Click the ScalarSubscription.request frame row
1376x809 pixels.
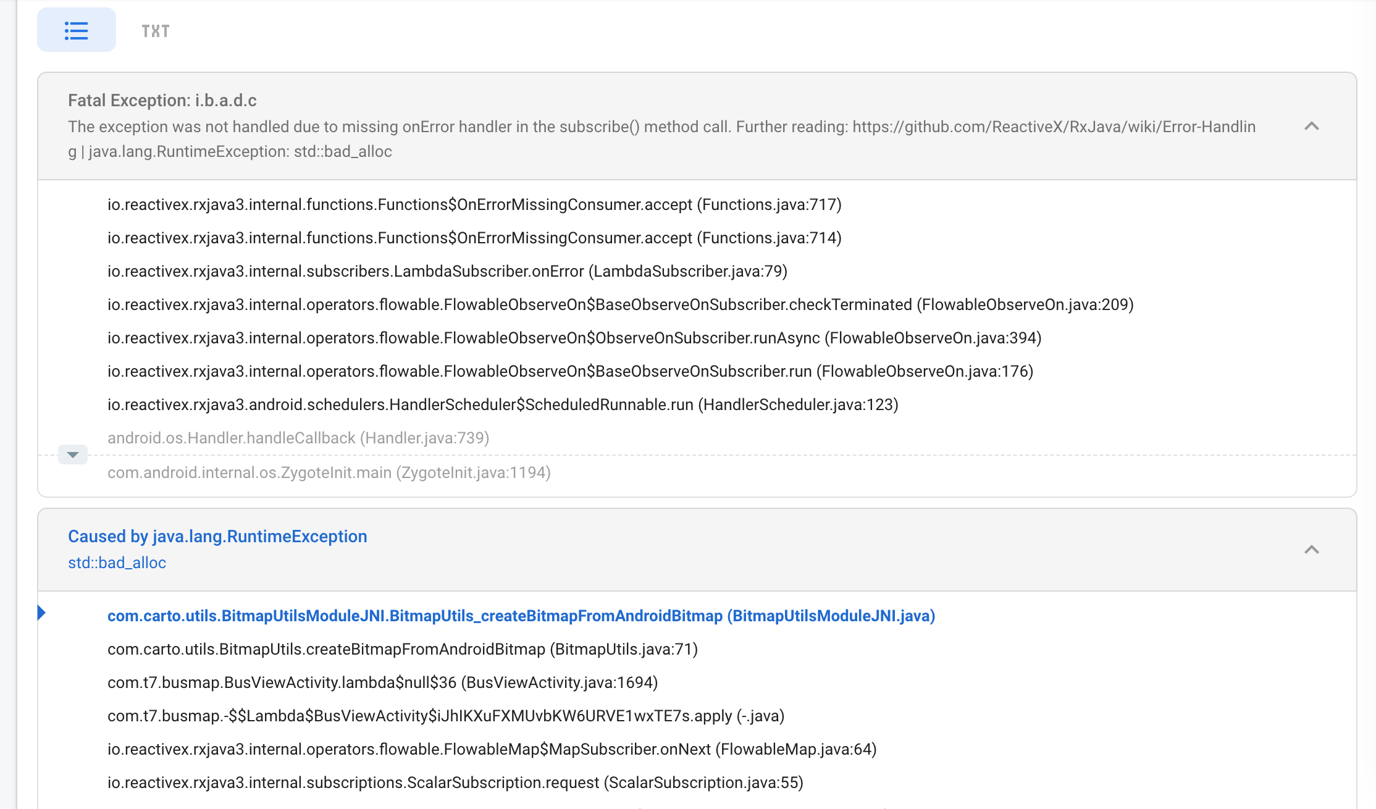point(455,782)
